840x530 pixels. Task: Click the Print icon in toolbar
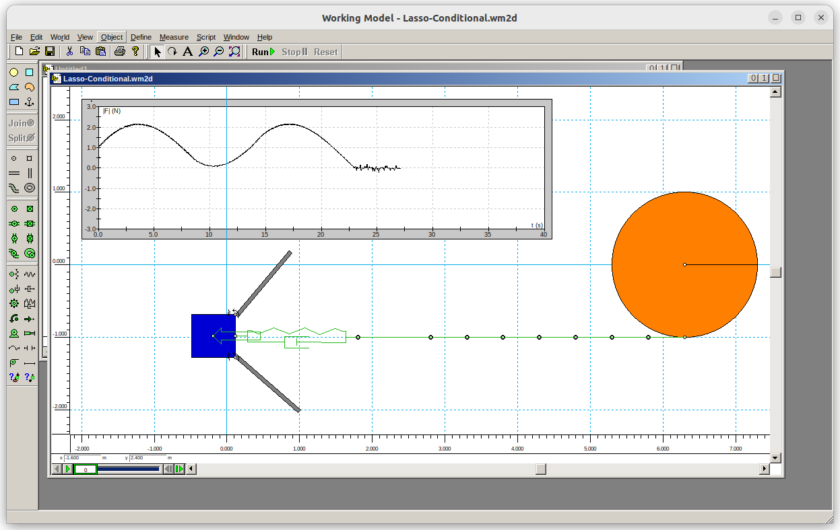click(119, 52)
